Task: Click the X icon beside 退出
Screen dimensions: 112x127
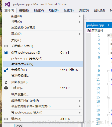Action: coord(6,119)
